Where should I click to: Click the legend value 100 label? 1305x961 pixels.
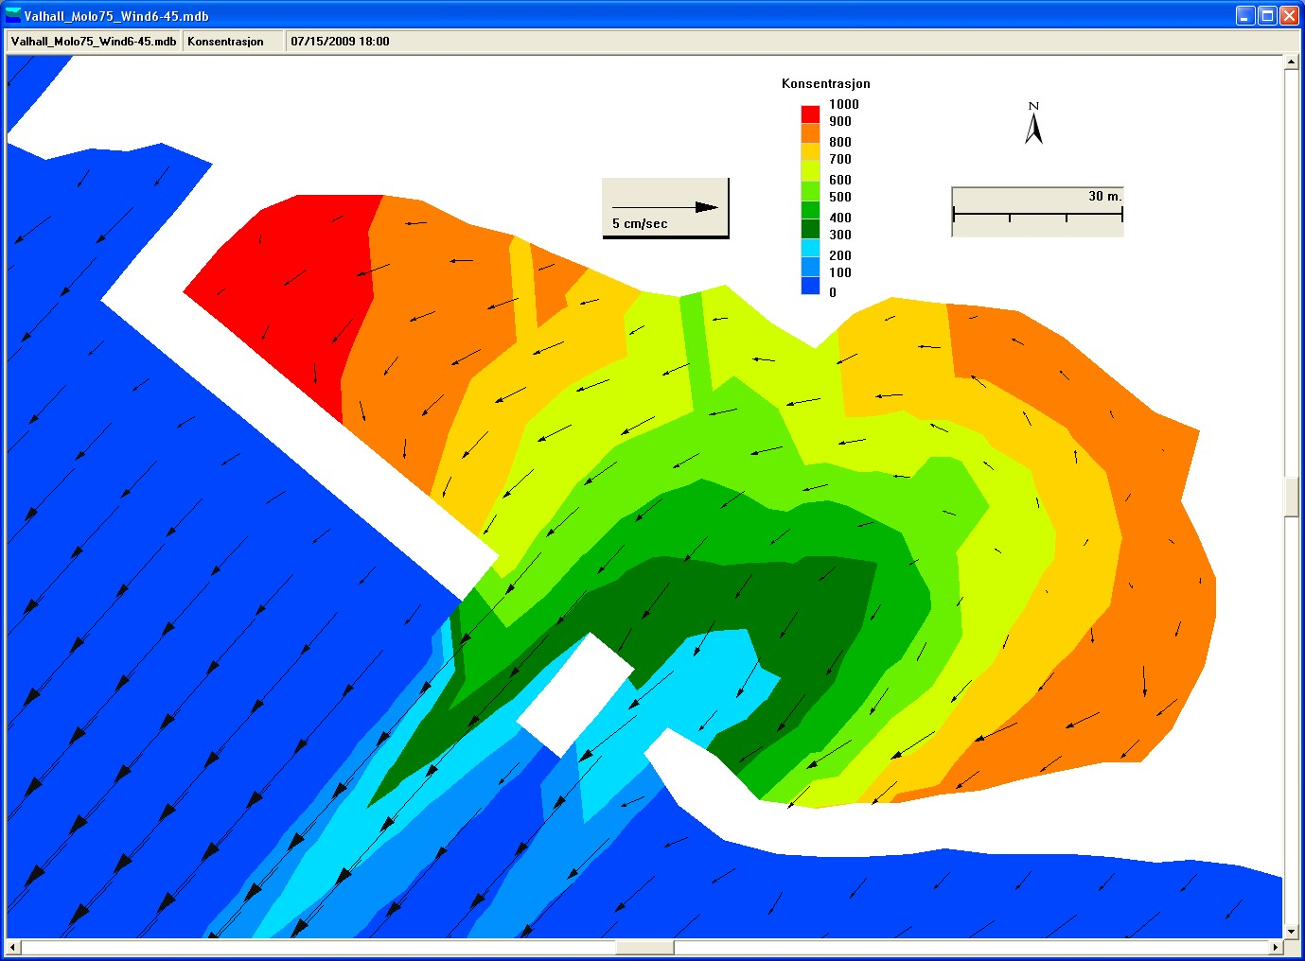pos(839,272)
